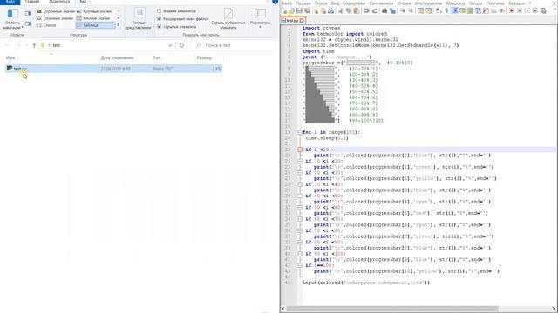Start macro recording with red dot icon
Viewport: 558px width, 313px height.
point(512,10)
